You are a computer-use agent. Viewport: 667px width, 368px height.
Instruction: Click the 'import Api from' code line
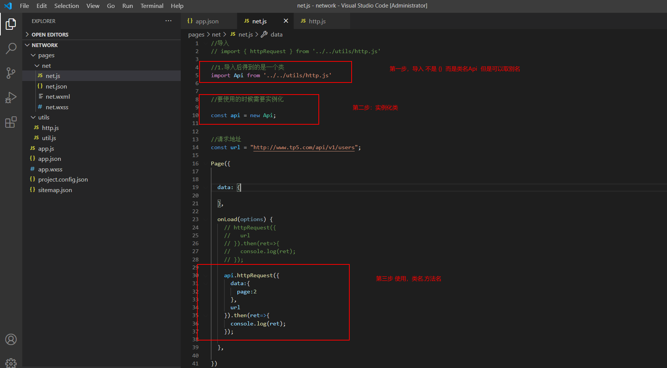pos(271,75)
